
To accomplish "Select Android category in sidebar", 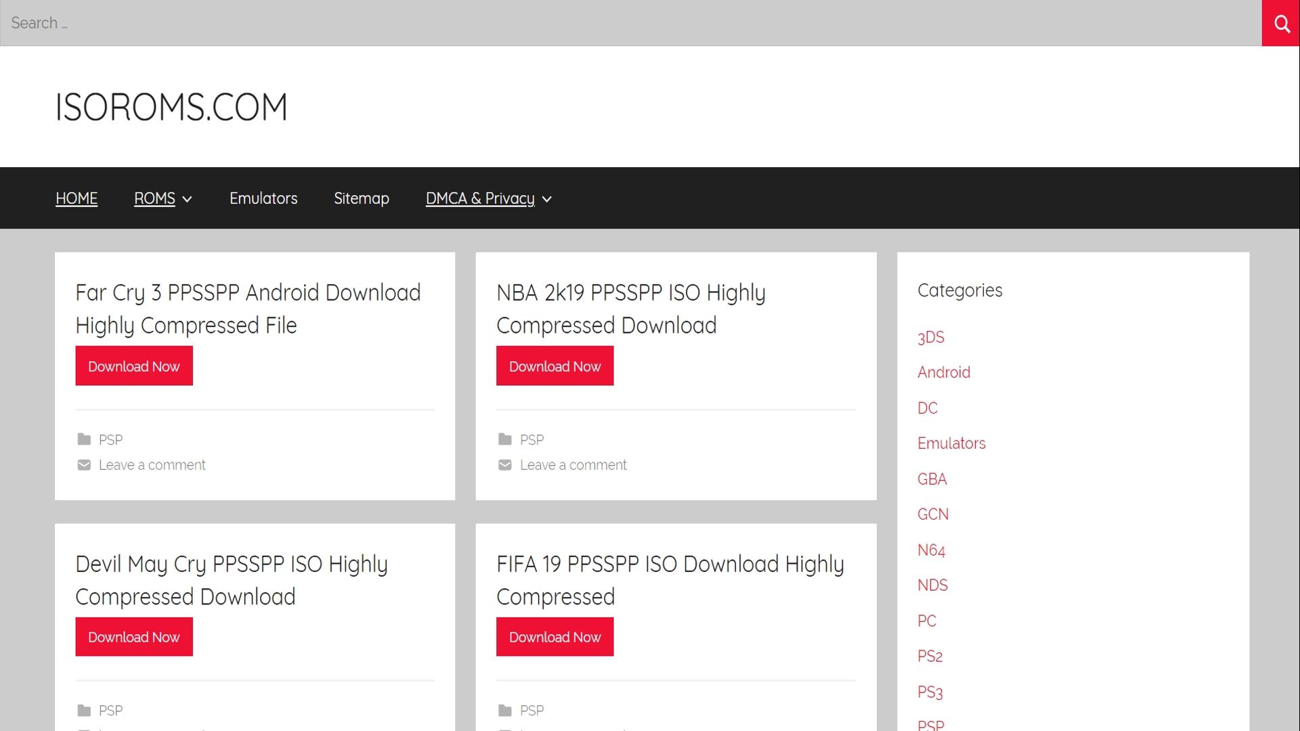I will [944, 372].
